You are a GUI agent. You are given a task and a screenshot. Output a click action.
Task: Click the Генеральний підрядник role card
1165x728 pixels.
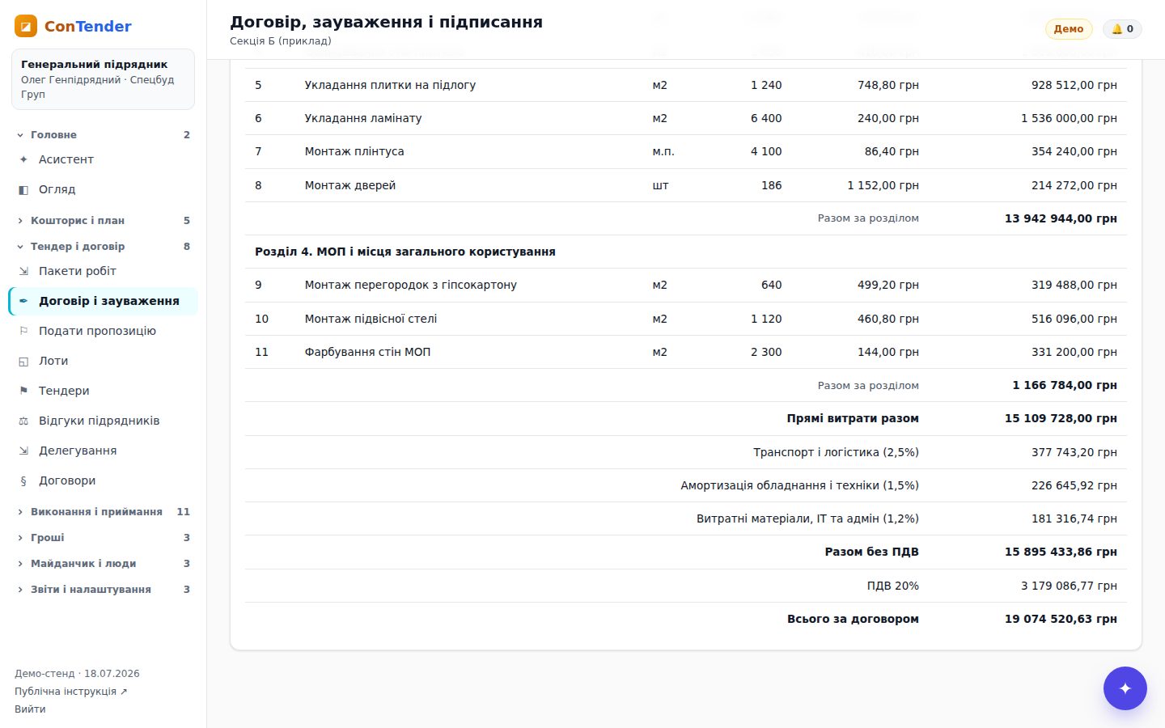click(103, 79)
